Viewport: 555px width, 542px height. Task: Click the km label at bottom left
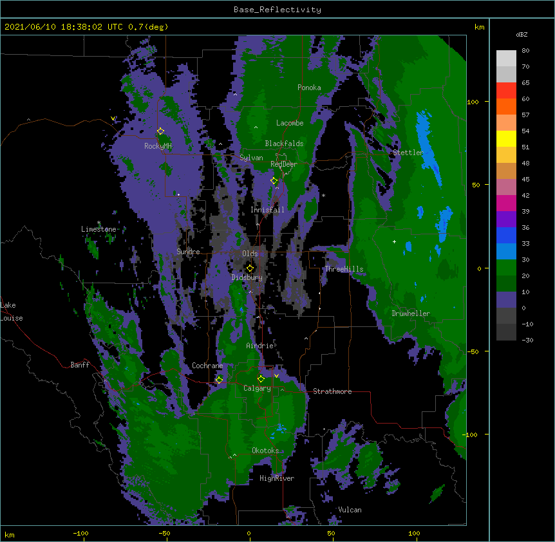10,535
